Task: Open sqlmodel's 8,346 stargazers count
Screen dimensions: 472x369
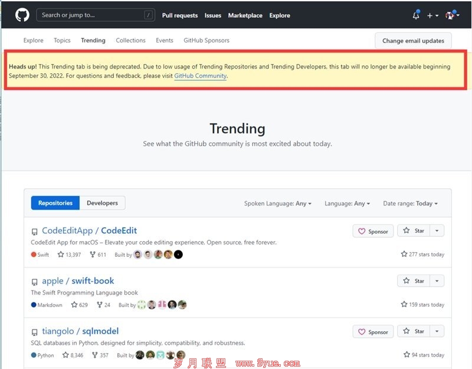Action: click(x=73, y=355)
